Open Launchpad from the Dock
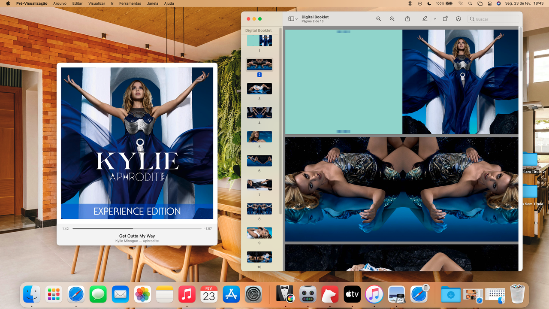Image resolution: width=549 pixels, height=309 pixels. click(54, 294)
